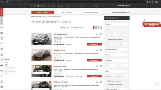The width and height of the screenshot is (161, 90).
Task: Open the Топливо fuel type filter
Action: tap(117, 60)
